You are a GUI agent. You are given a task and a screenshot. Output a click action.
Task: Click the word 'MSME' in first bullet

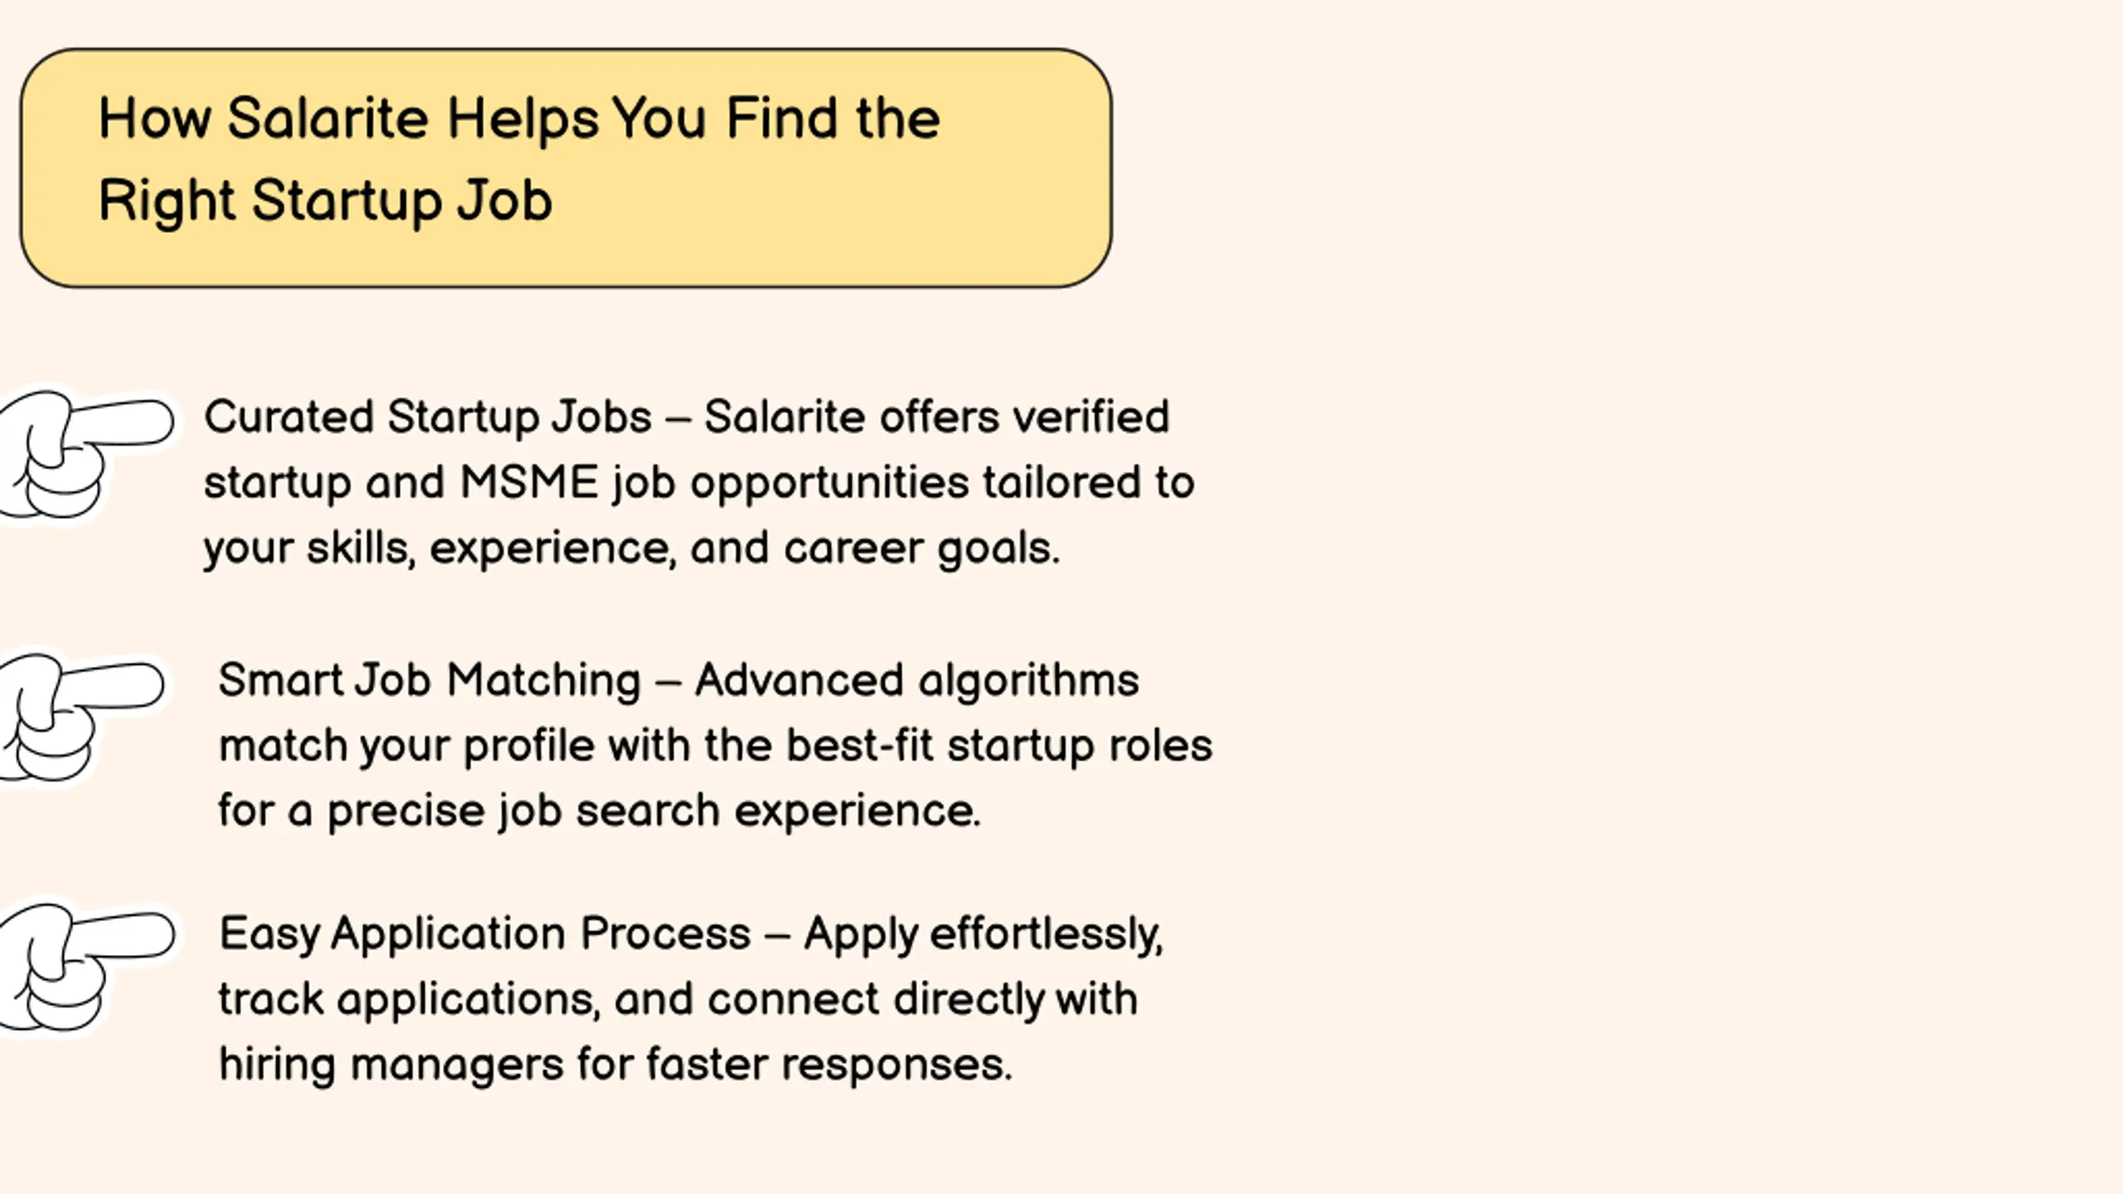529,482
